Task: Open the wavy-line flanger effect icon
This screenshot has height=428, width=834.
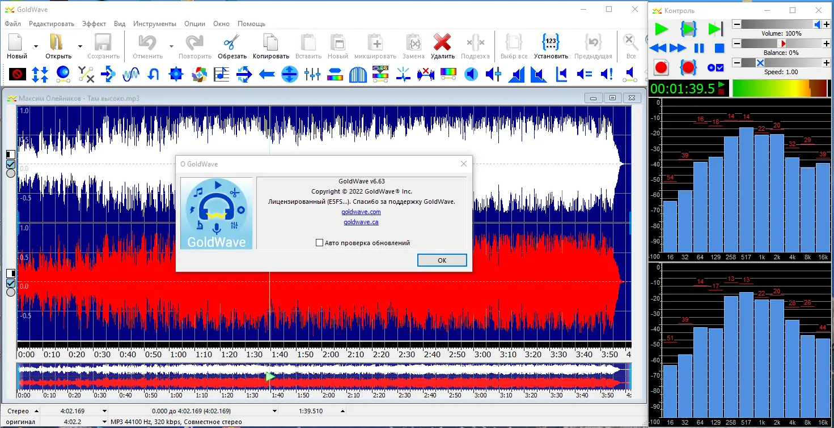Action: [131, 74]
